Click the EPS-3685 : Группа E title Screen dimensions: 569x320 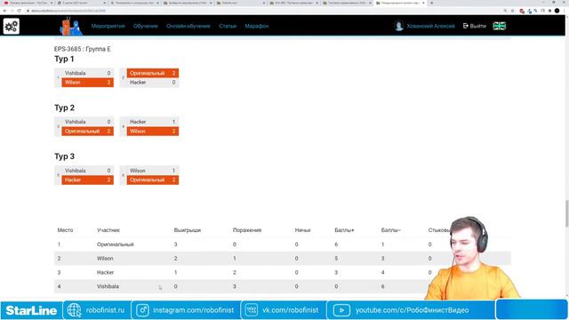pyautogui.click(x=83, y=49)
